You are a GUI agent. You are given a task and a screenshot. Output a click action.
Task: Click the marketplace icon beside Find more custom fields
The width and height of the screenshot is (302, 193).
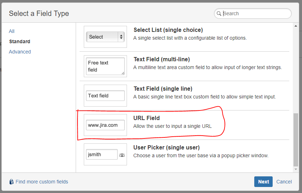coord(12,182)
